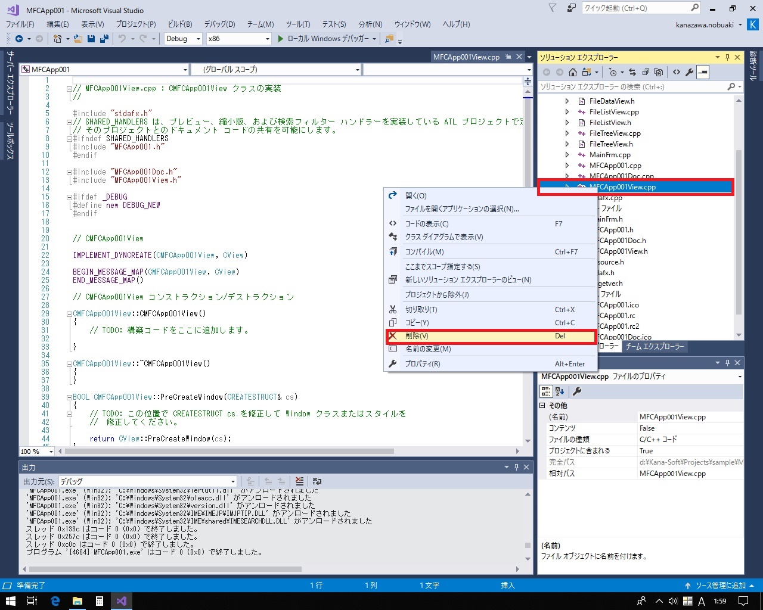Choose プロジェクトから除外(J) in context menu

coord(491,295)
